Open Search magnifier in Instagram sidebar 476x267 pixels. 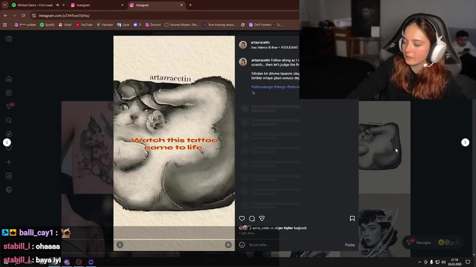click(9, 120)
